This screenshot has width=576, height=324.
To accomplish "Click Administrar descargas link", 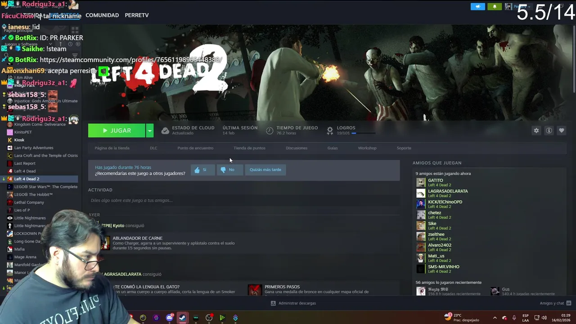I will [297, 303].
